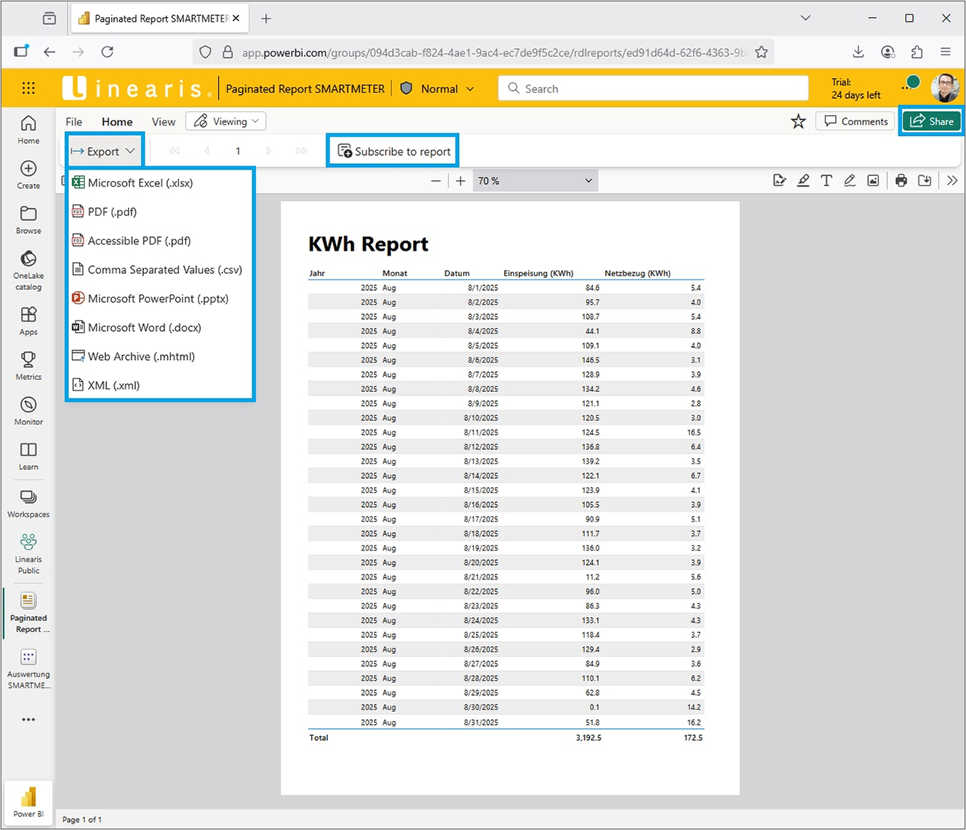Screen dimensions: 966x830
Task: Toggle the favorite star next to Comments
Action: tap(798, 121)
